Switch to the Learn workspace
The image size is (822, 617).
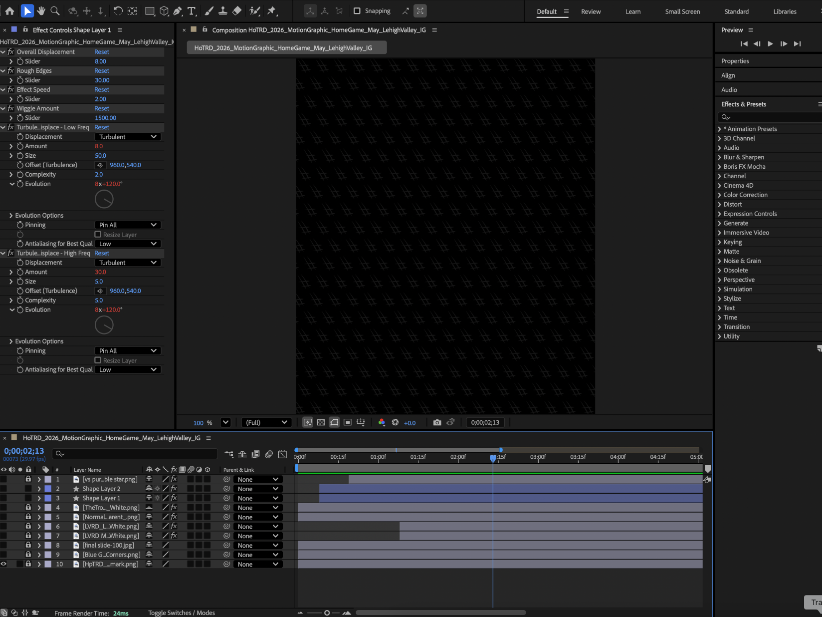(x=633, y=11)
